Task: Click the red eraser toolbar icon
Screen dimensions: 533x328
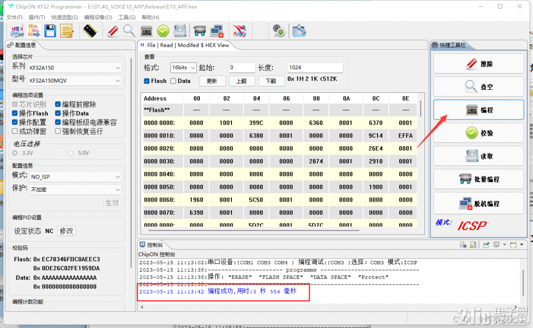Action: pos(113,31)
